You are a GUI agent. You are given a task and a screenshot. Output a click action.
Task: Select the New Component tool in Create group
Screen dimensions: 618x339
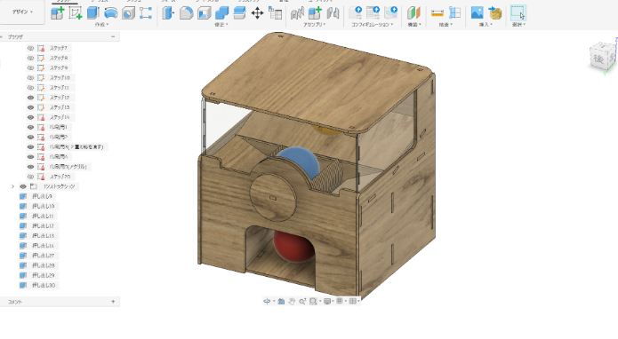pyautogui.click(x=57, y=13)
